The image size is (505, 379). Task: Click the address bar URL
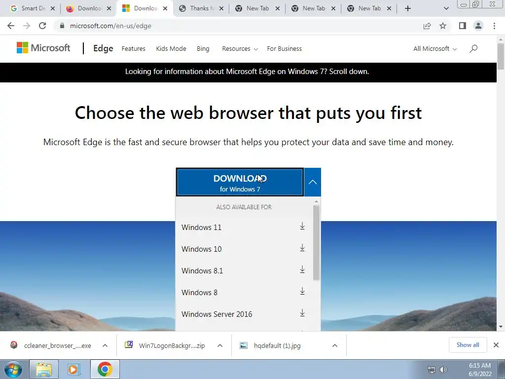pyautogui.click(x=110, y=26)
